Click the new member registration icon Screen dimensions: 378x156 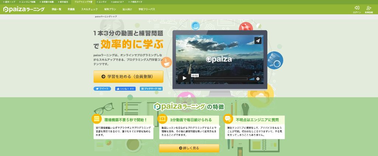coord(369,10)
